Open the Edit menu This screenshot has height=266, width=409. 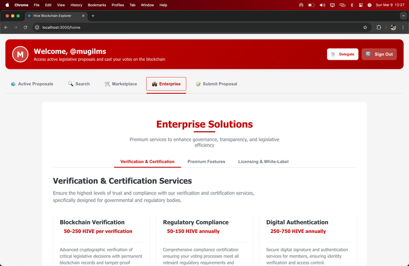(x=48, y=5)
